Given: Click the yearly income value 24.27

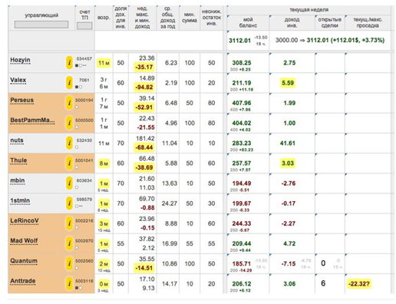Looking at the screenshot, I should (170, 203).
